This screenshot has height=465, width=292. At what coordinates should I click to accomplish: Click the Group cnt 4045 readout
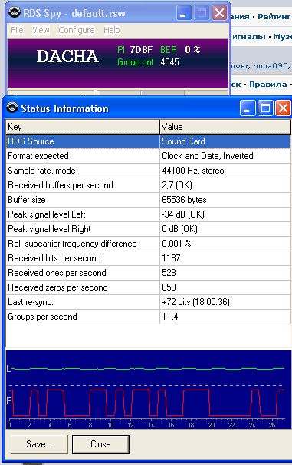click(x=148, y=62)
